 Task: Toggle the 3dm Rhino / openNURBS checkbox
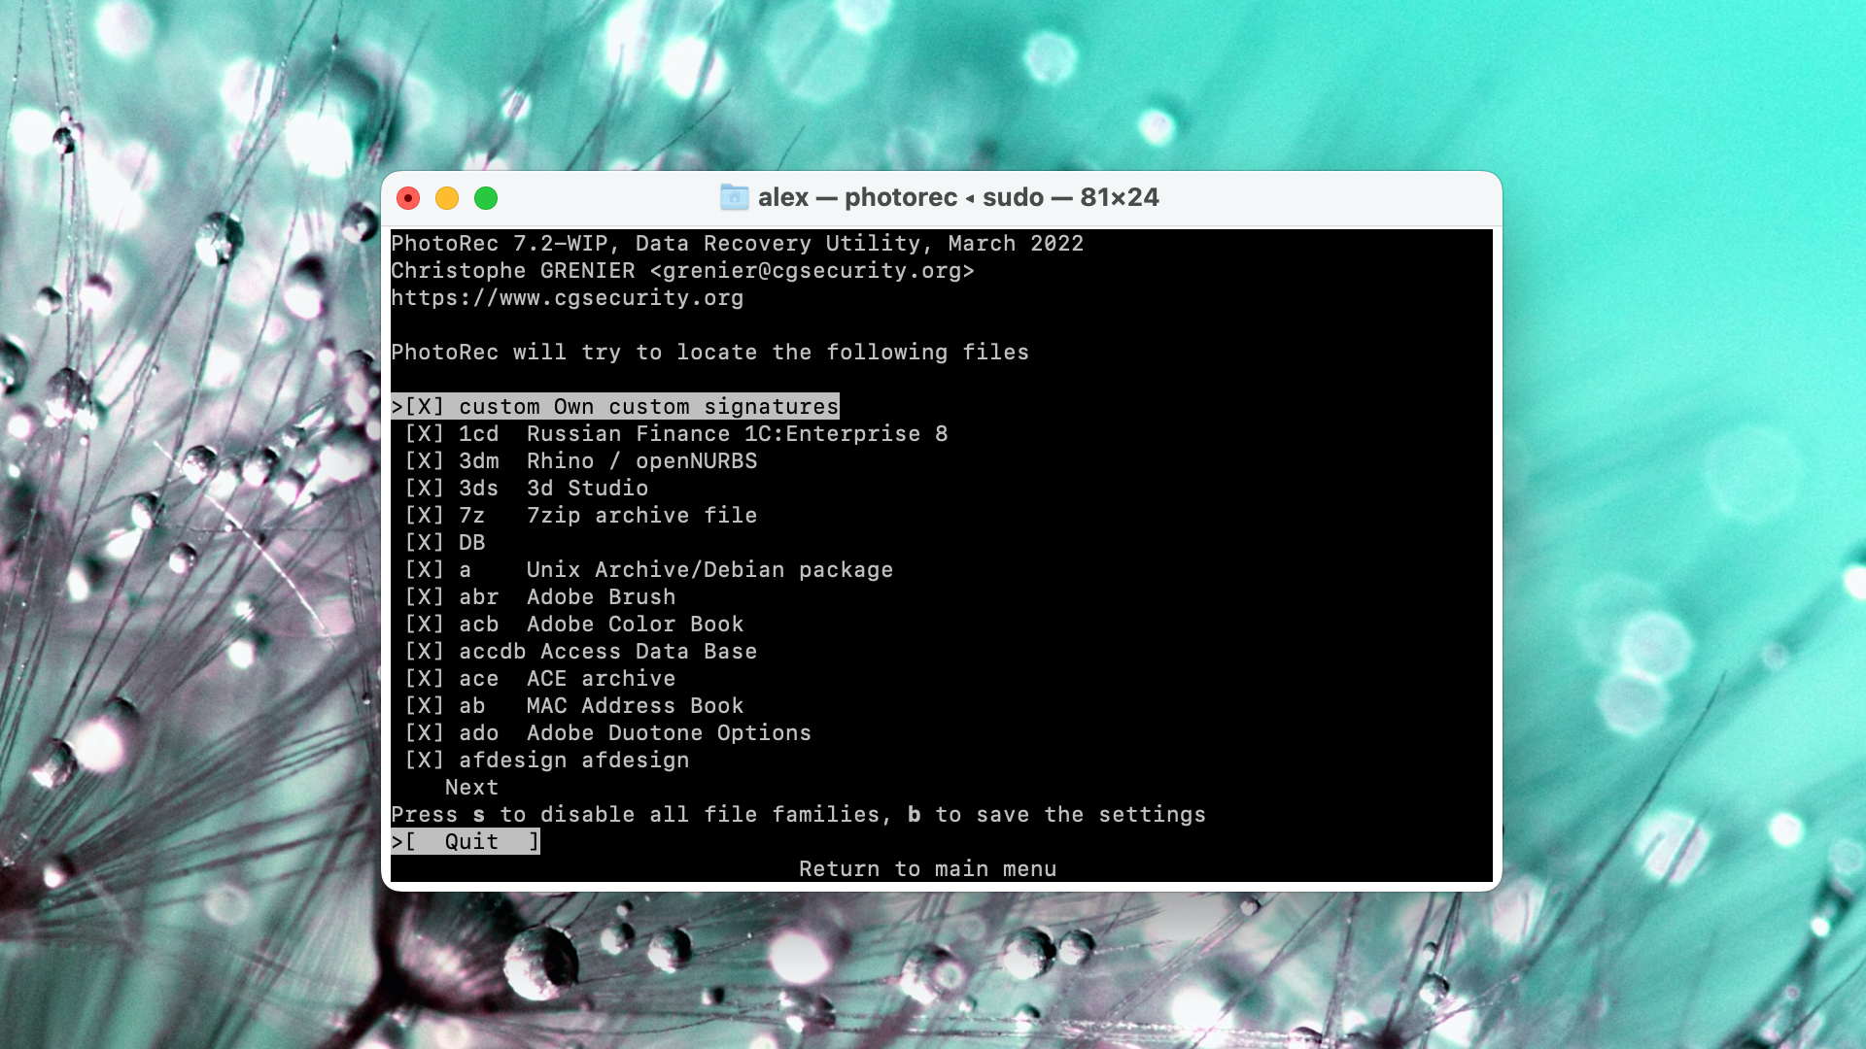click(x=425, y=460)
